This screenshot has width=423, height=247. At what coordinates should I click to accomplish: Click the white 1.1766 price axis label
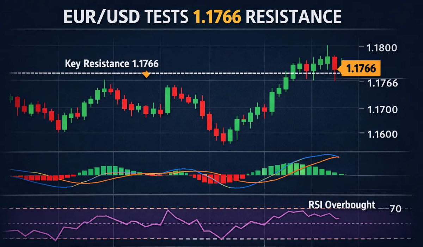[x=382, y=83]
